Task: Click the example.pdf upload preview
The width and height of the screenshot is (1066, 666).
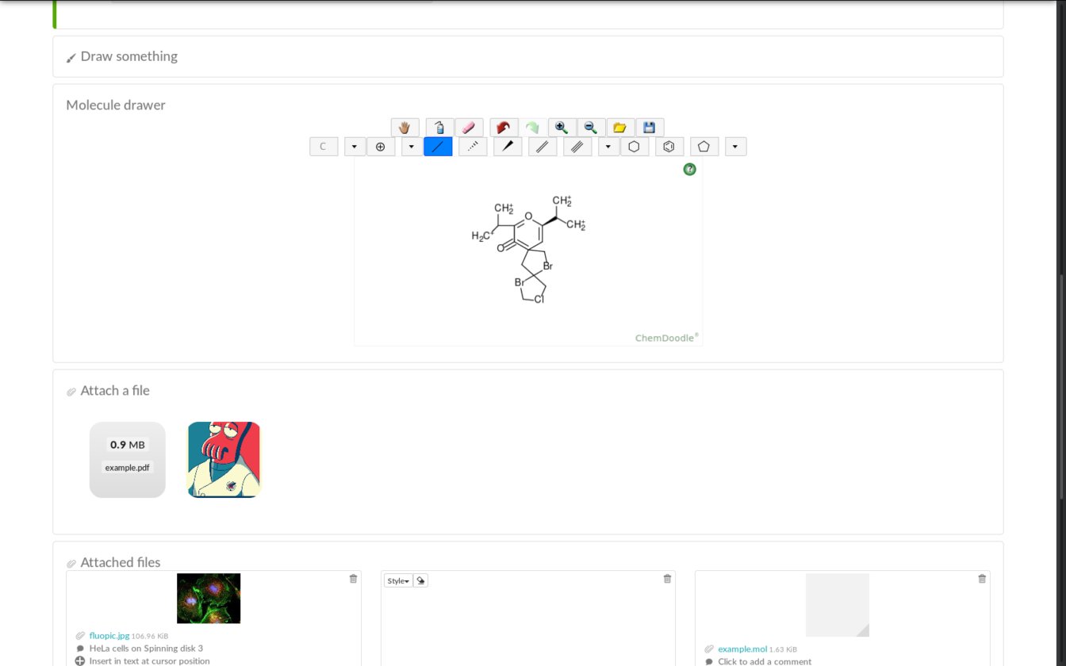Action: (128, 460)
